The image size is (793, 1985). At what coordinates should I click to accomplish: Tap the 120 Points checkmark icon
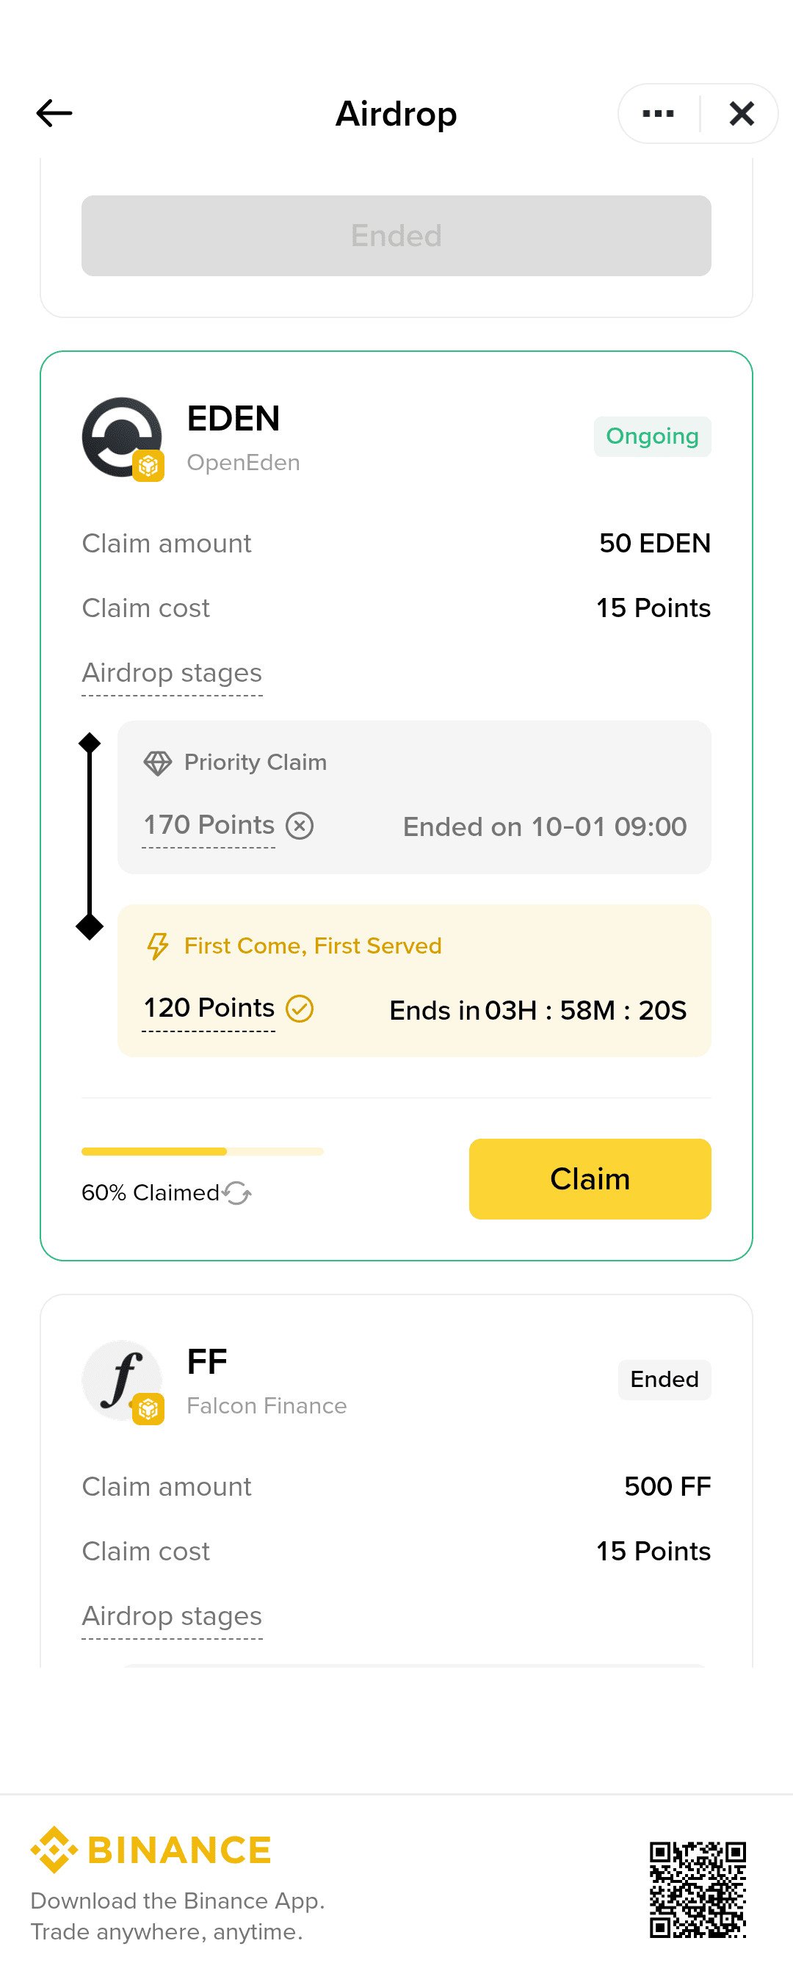point(300,1009)
